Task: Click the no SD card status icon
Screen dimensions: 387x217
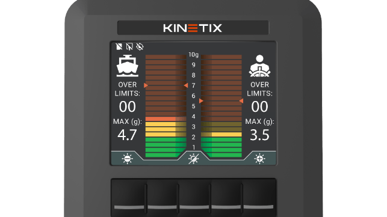Action: (119, 46)
